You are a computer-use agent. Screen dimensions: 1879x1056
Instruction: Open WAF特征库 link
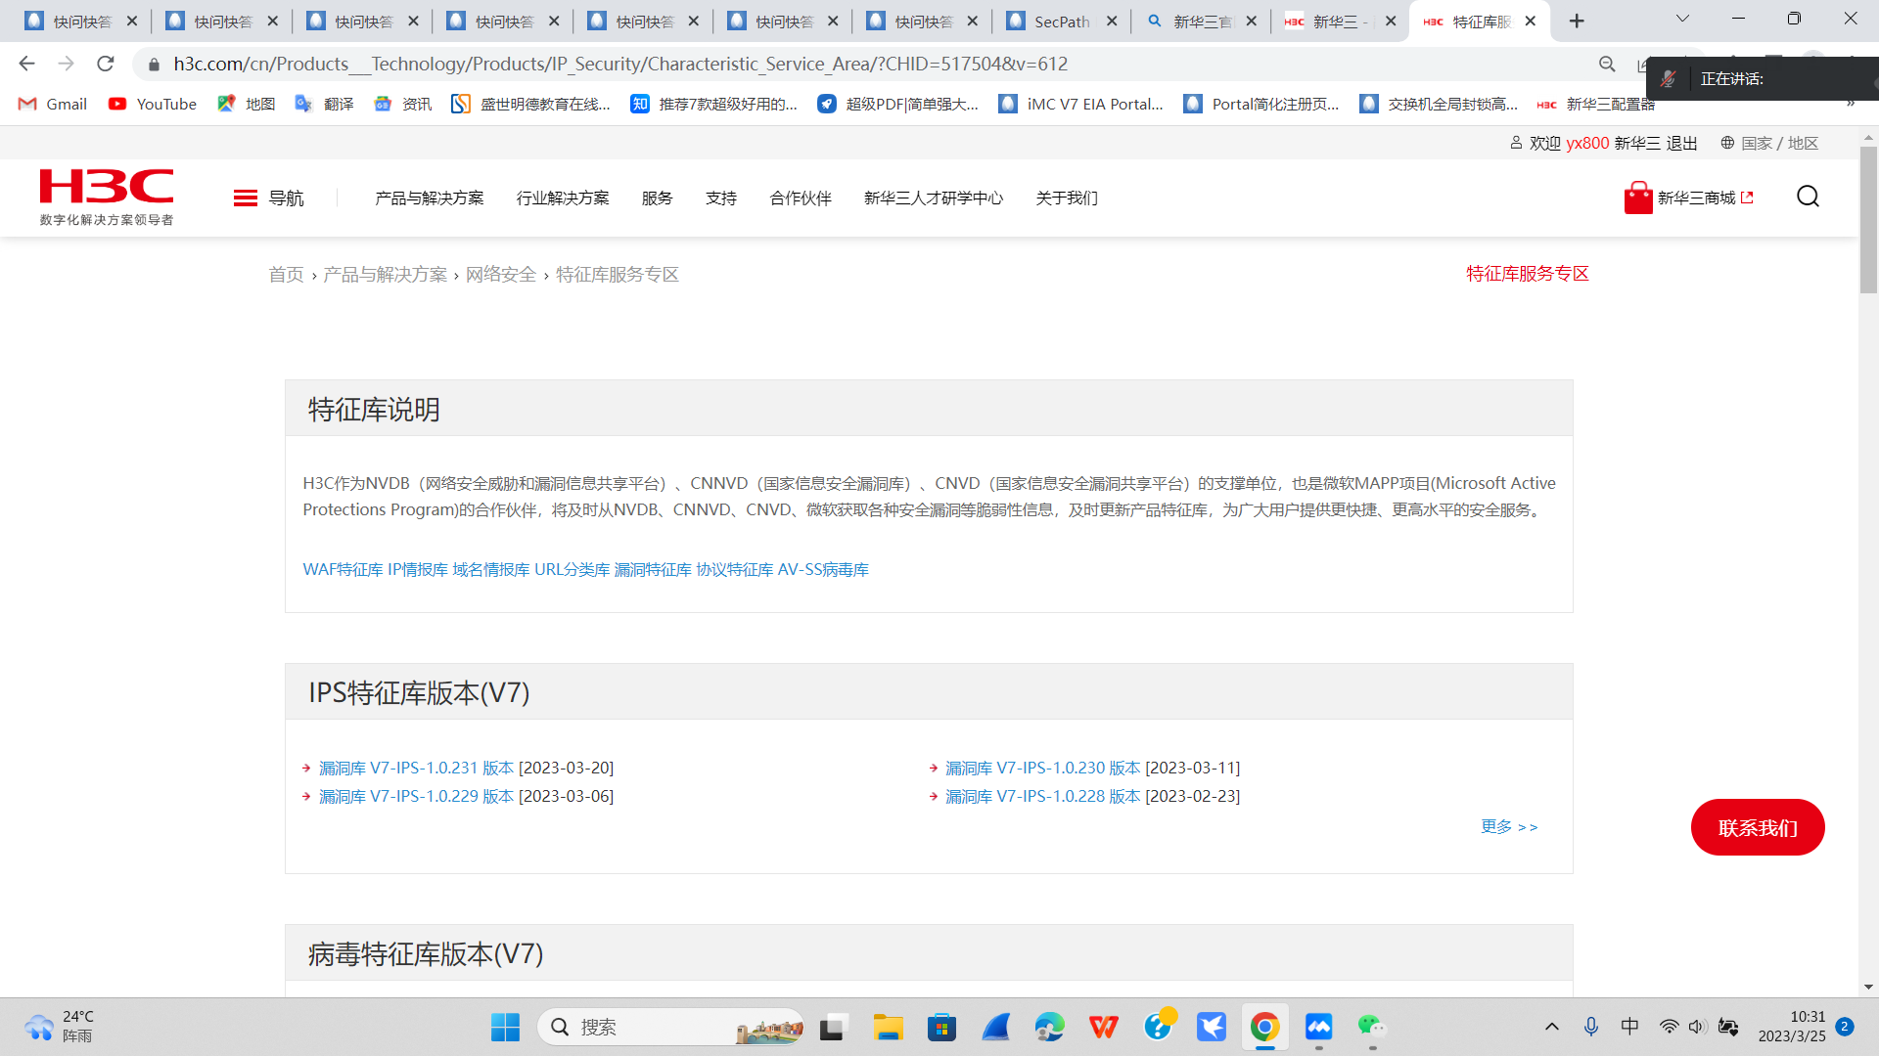tap(343, 570)
